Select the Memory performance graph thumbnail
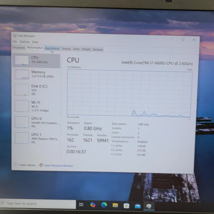This screenshot has height=214, width=214. (22, 75)
